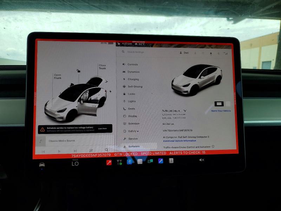
Task: Open the Lights settings menu
Action: (x=129, y=101)
